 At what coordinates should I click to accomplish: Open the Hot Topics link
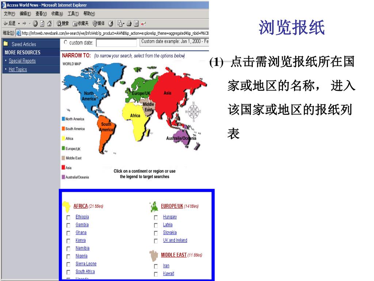18,69
